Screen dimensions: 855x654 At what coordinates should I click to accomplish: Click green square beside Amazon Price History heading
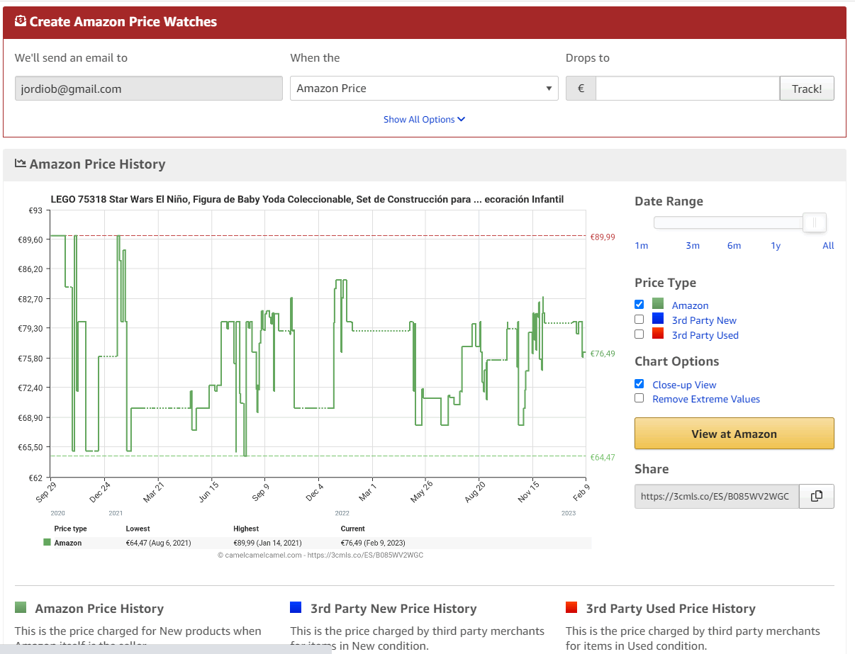pyautogui.click(x=21, y=607)
